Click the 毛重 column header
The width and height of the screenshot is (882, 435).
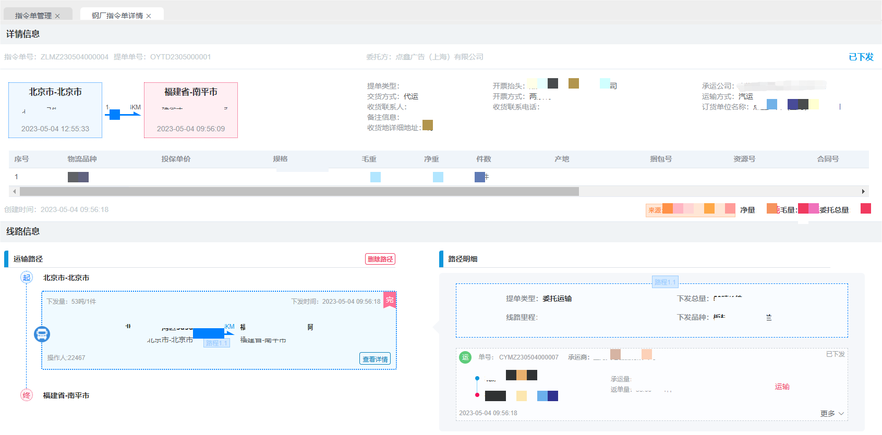369,159
